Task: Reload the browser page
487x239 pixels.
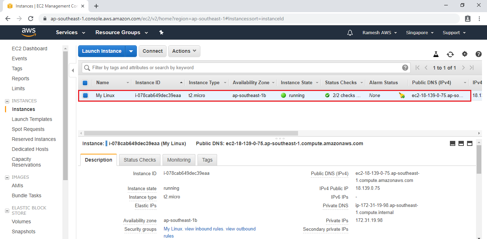Action: pyautogui.click(x=31, y=19)
